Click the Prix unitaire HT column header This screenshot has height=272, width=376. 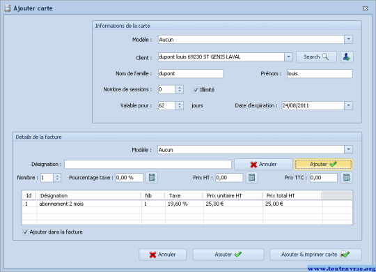click(233, 195)
